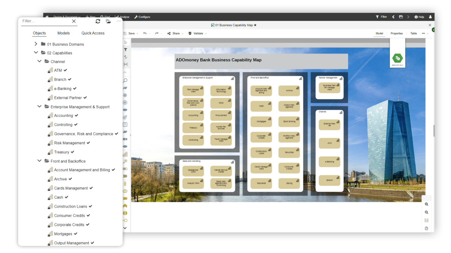Toggle the checkmark next to ATM
The width and height of the screenshot is (451, 253).
point(65,70)
